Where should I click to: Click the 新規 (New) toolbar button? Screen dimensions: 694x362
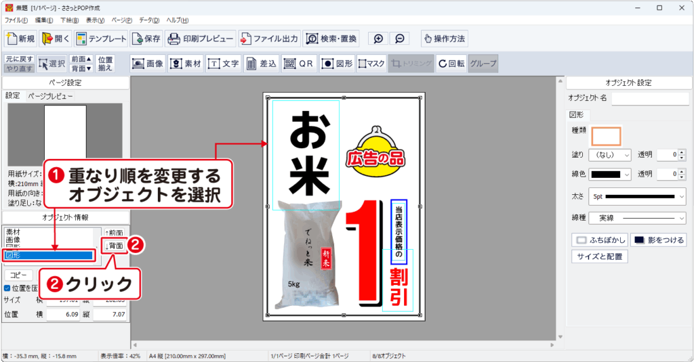pyautogui.click(x=20, y=39)
